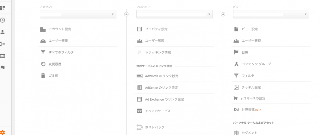Open the behavior layout icon in sidebar
Viewport: 321px width, 135px height.
3,56
